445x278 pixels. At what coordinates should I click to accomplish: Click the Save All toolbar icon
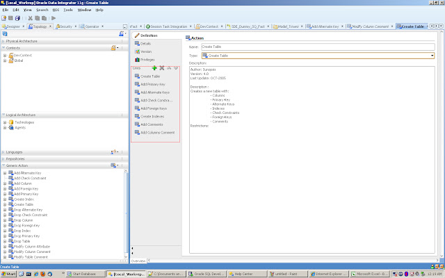coord(17,18)
